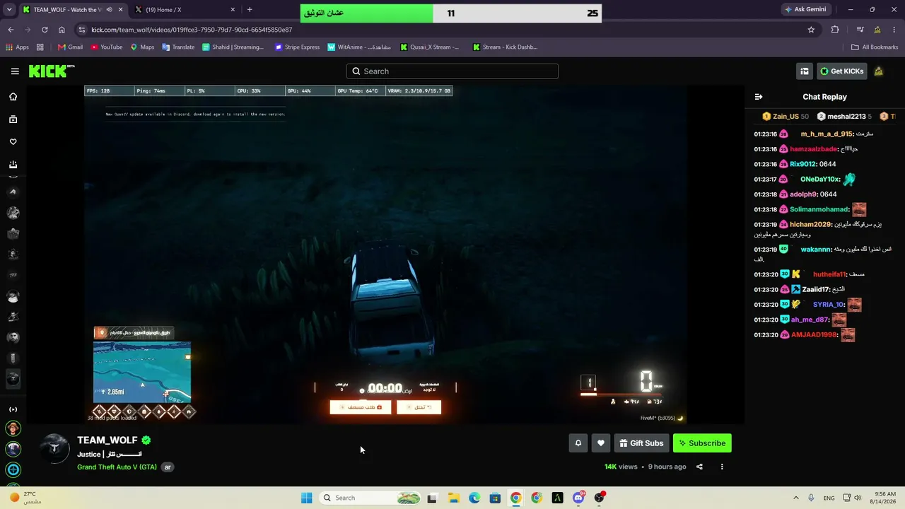This screenshot has width=905, height=509.
Task: Follow TEAM_WOLF with the heart button
Action: tap(601, 443)
